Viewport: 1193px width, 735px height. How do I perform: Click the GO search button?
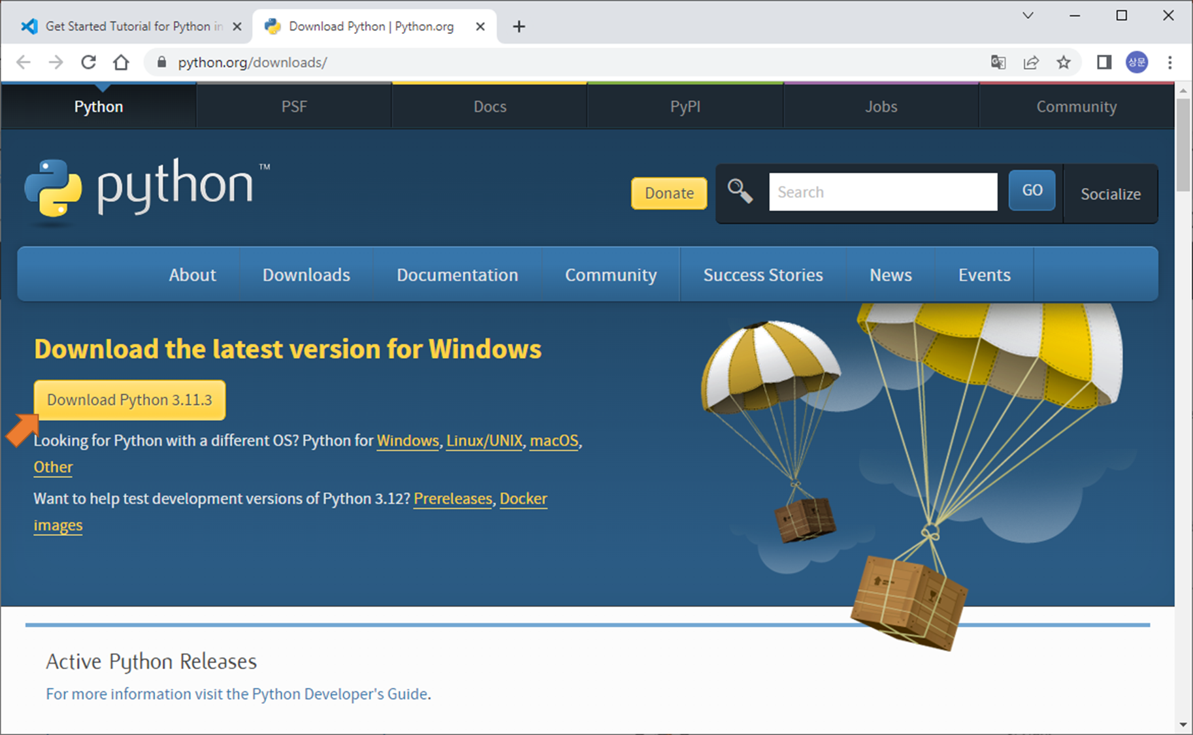1032,190
